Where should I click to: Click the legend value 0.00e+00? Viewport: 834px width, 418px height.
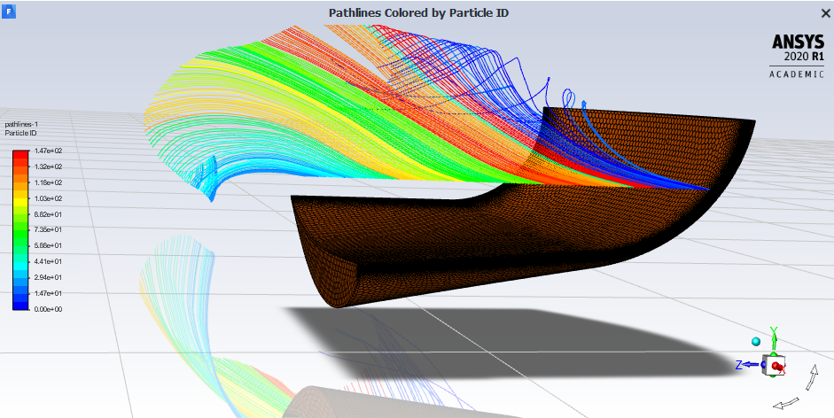[x=48, y=309]
